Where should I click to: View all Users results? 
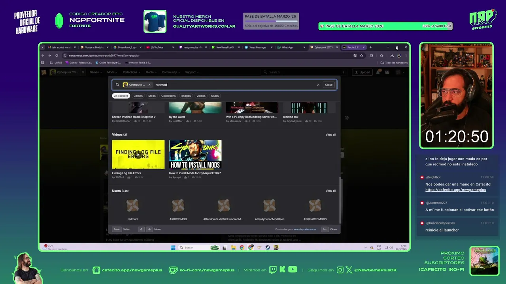pyautogui.click(x=330, y=191)
